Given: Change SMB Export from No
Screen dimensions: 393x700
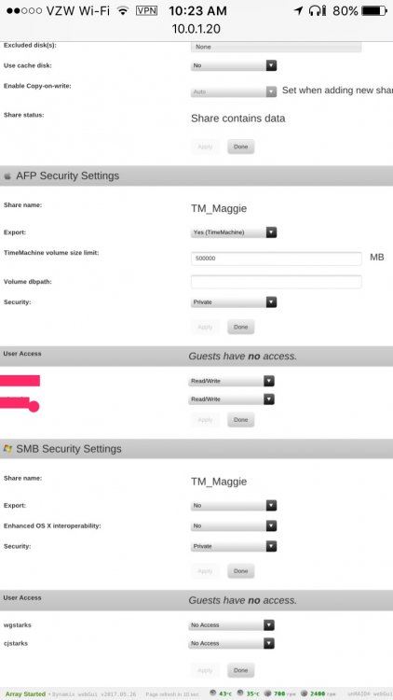Looking at the screenshot, I should [x=234, y=505].
